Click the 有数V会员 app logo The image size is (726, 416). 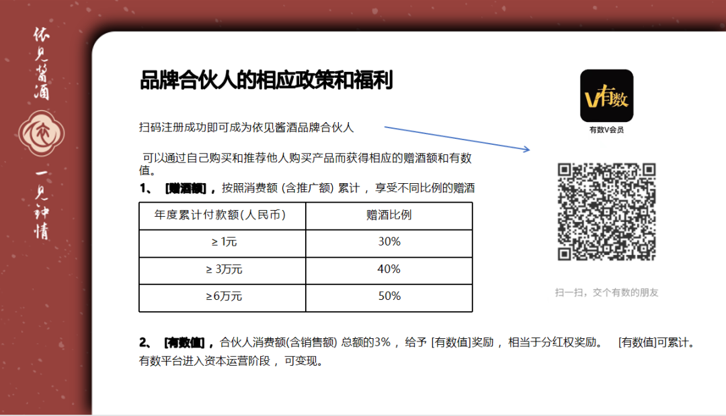coord(606,96)
